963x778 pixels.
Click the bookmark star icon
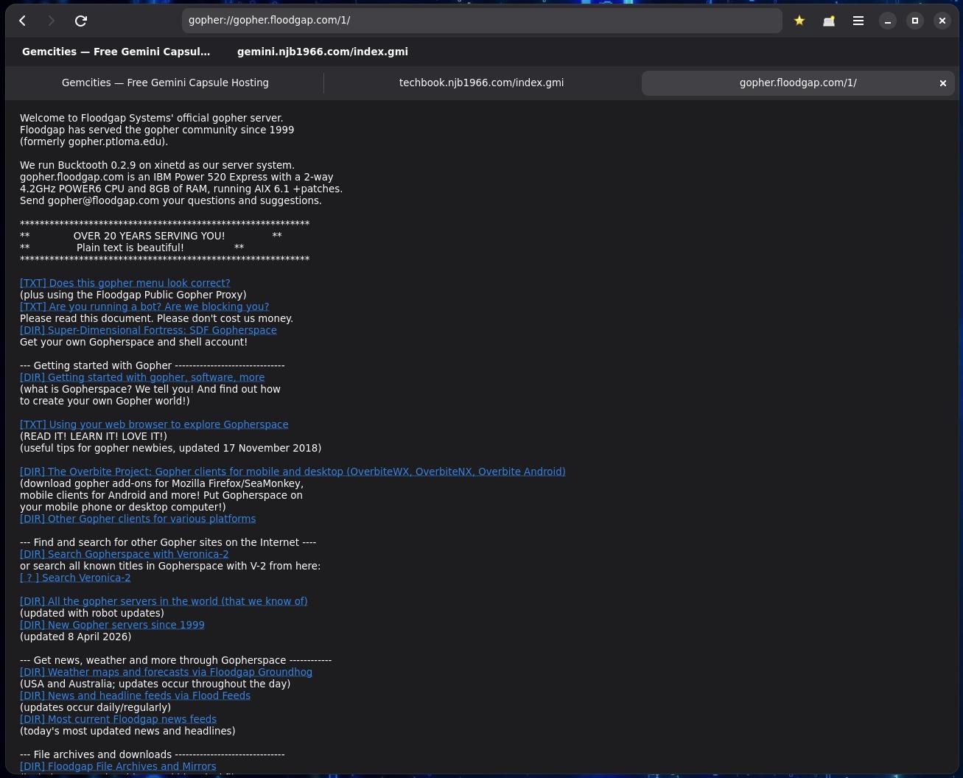799,21
